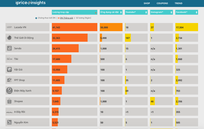The image size is (204, 129).
Task: Click the Điện Máy Xanh logo
Action: coord(9,91)
